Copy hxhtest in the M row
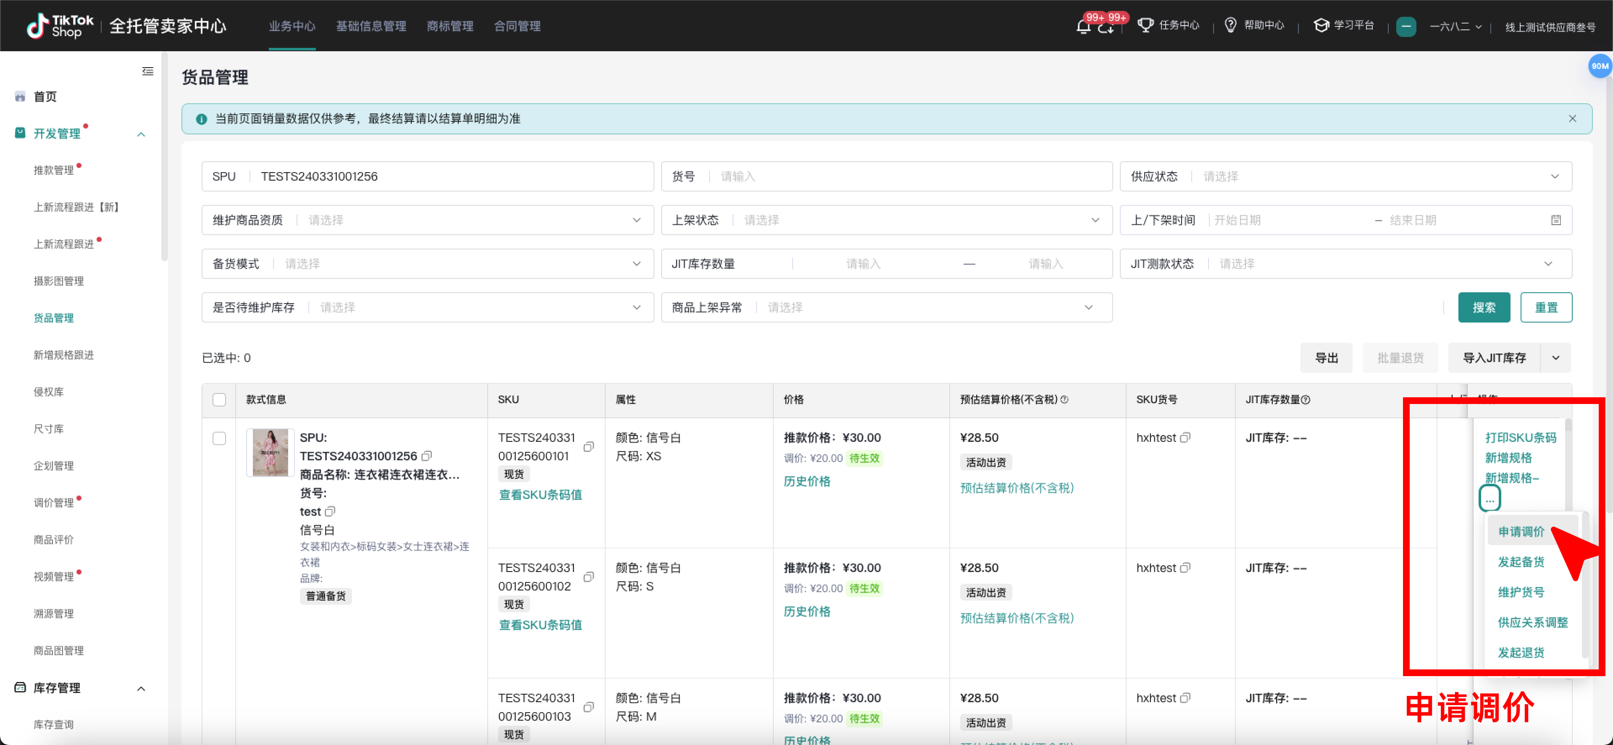The width and height of the screenshot is (1613, 745). pos(1185,698)
